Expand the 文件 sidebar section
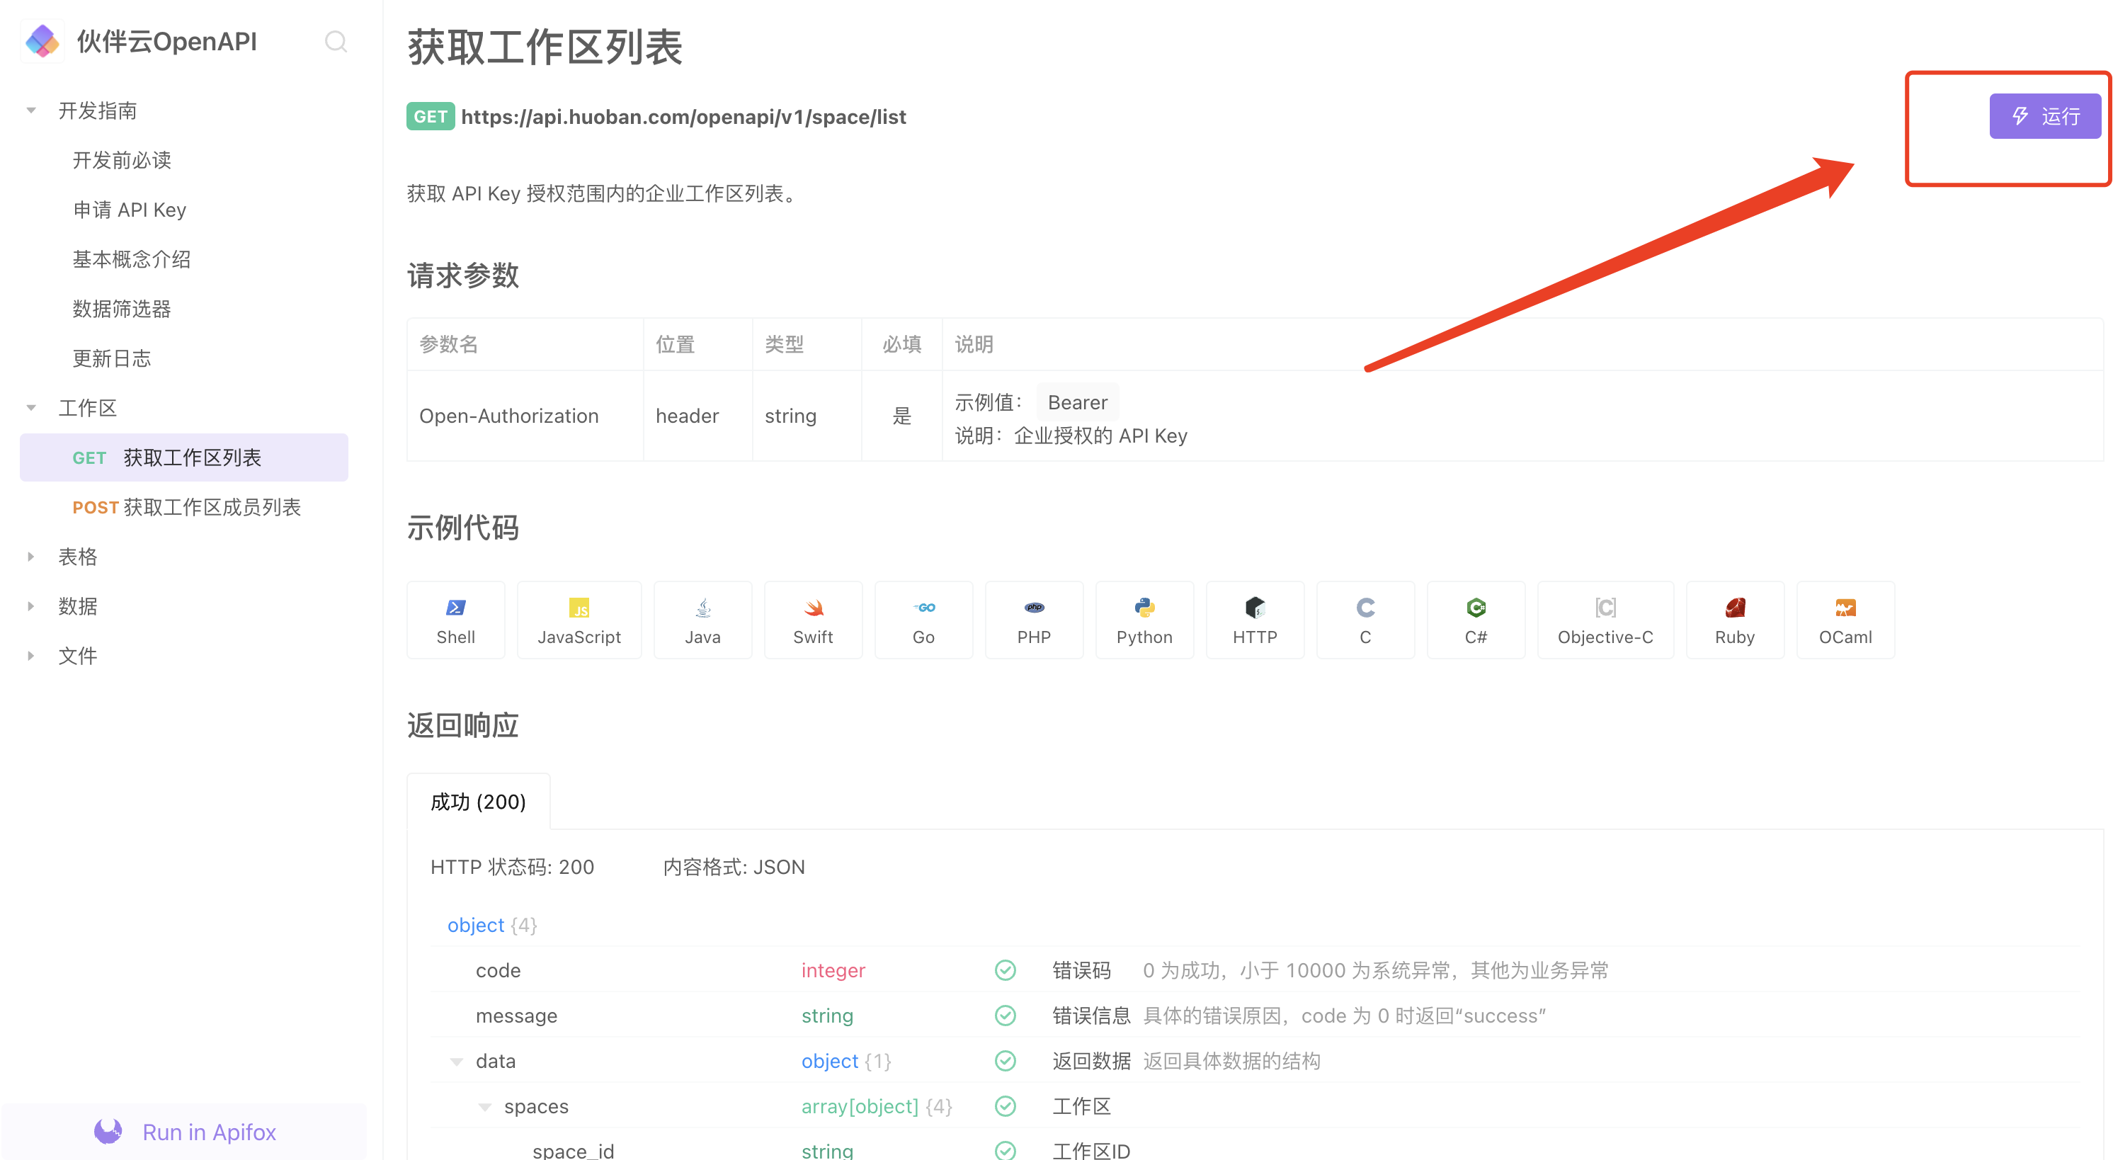Screen dimensions: 2113x1160 point(31,656)
